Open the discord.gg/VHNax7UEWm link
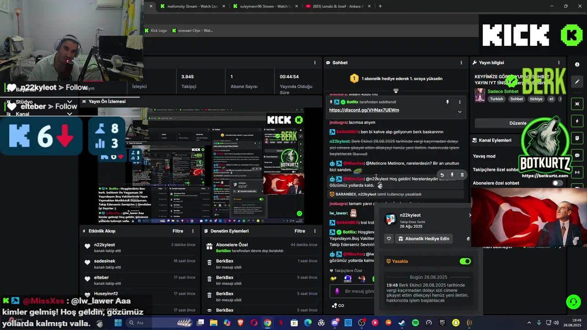Viewport: 587px width, 330px height. 364,110
